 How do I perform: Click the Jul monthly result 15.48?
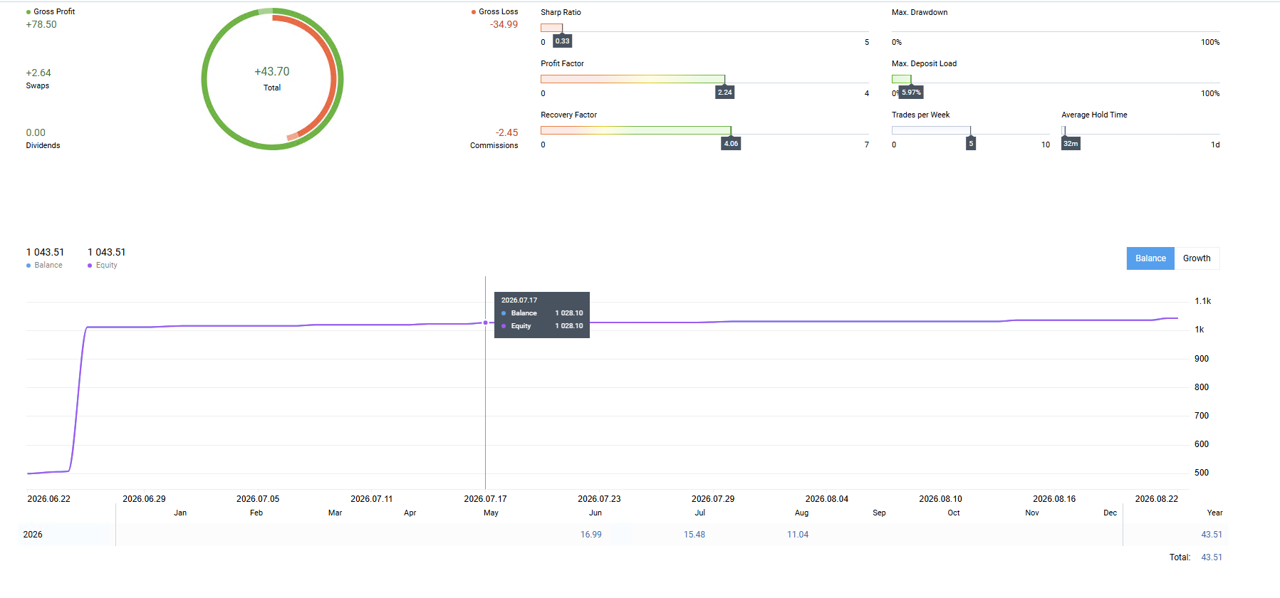click(x=694, y=535)
